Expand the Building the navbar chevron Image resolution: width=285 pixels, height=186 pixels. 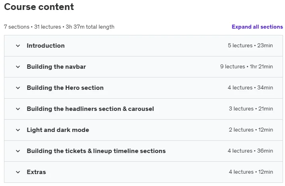pos(18,67)
